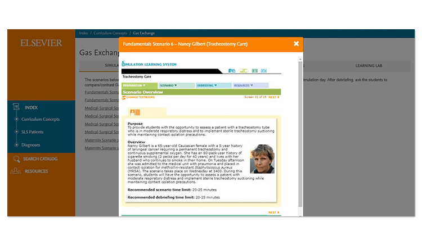
Task: Open the first Medical-Surgical Scenario link
Action: [101, 108]
